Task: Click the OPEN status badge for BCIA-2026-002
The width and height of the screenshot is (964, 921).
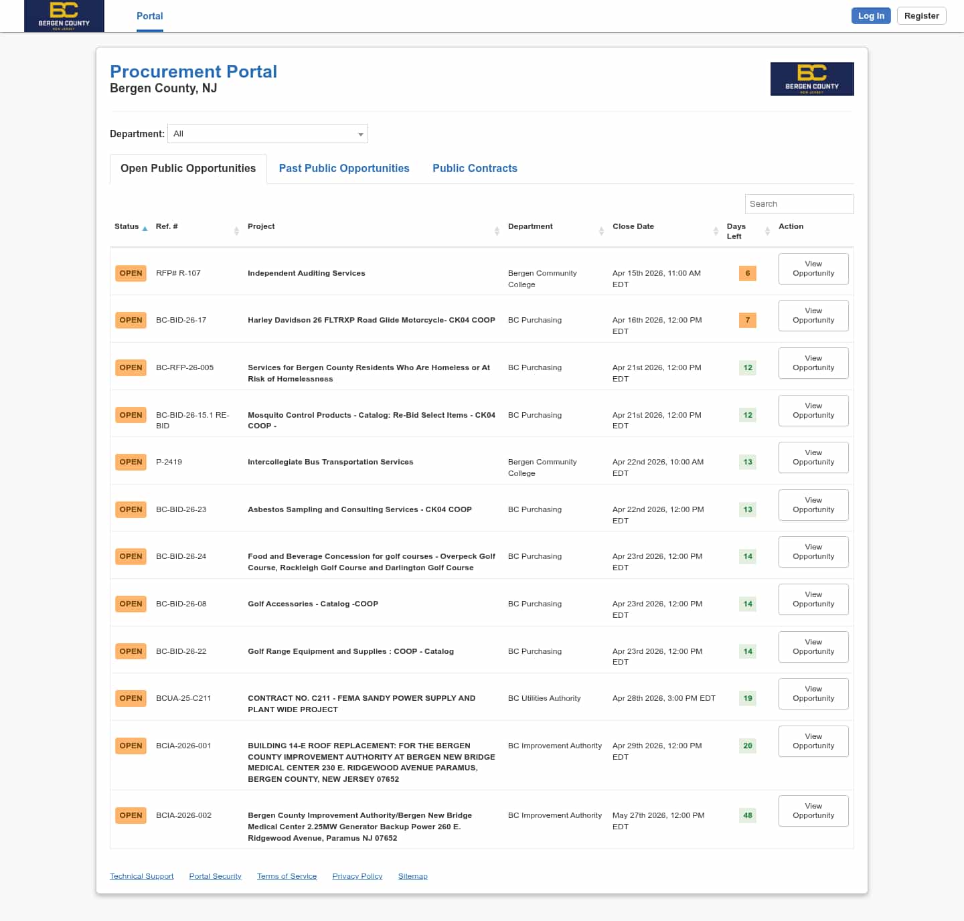Action: point(131,816)
